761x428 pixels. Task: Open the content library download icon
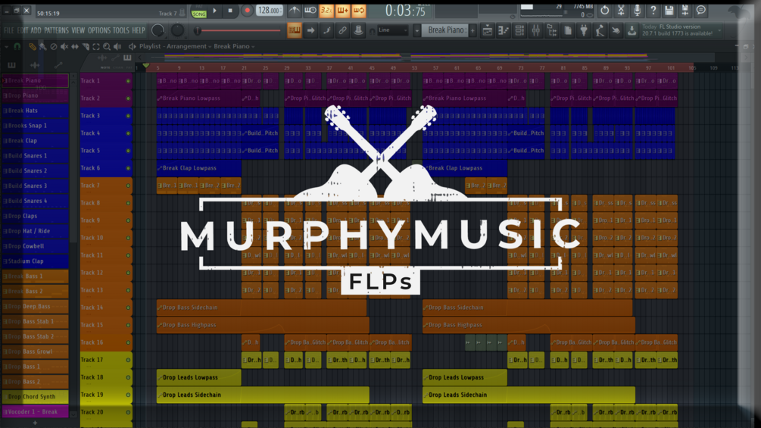tap(632, 30)
